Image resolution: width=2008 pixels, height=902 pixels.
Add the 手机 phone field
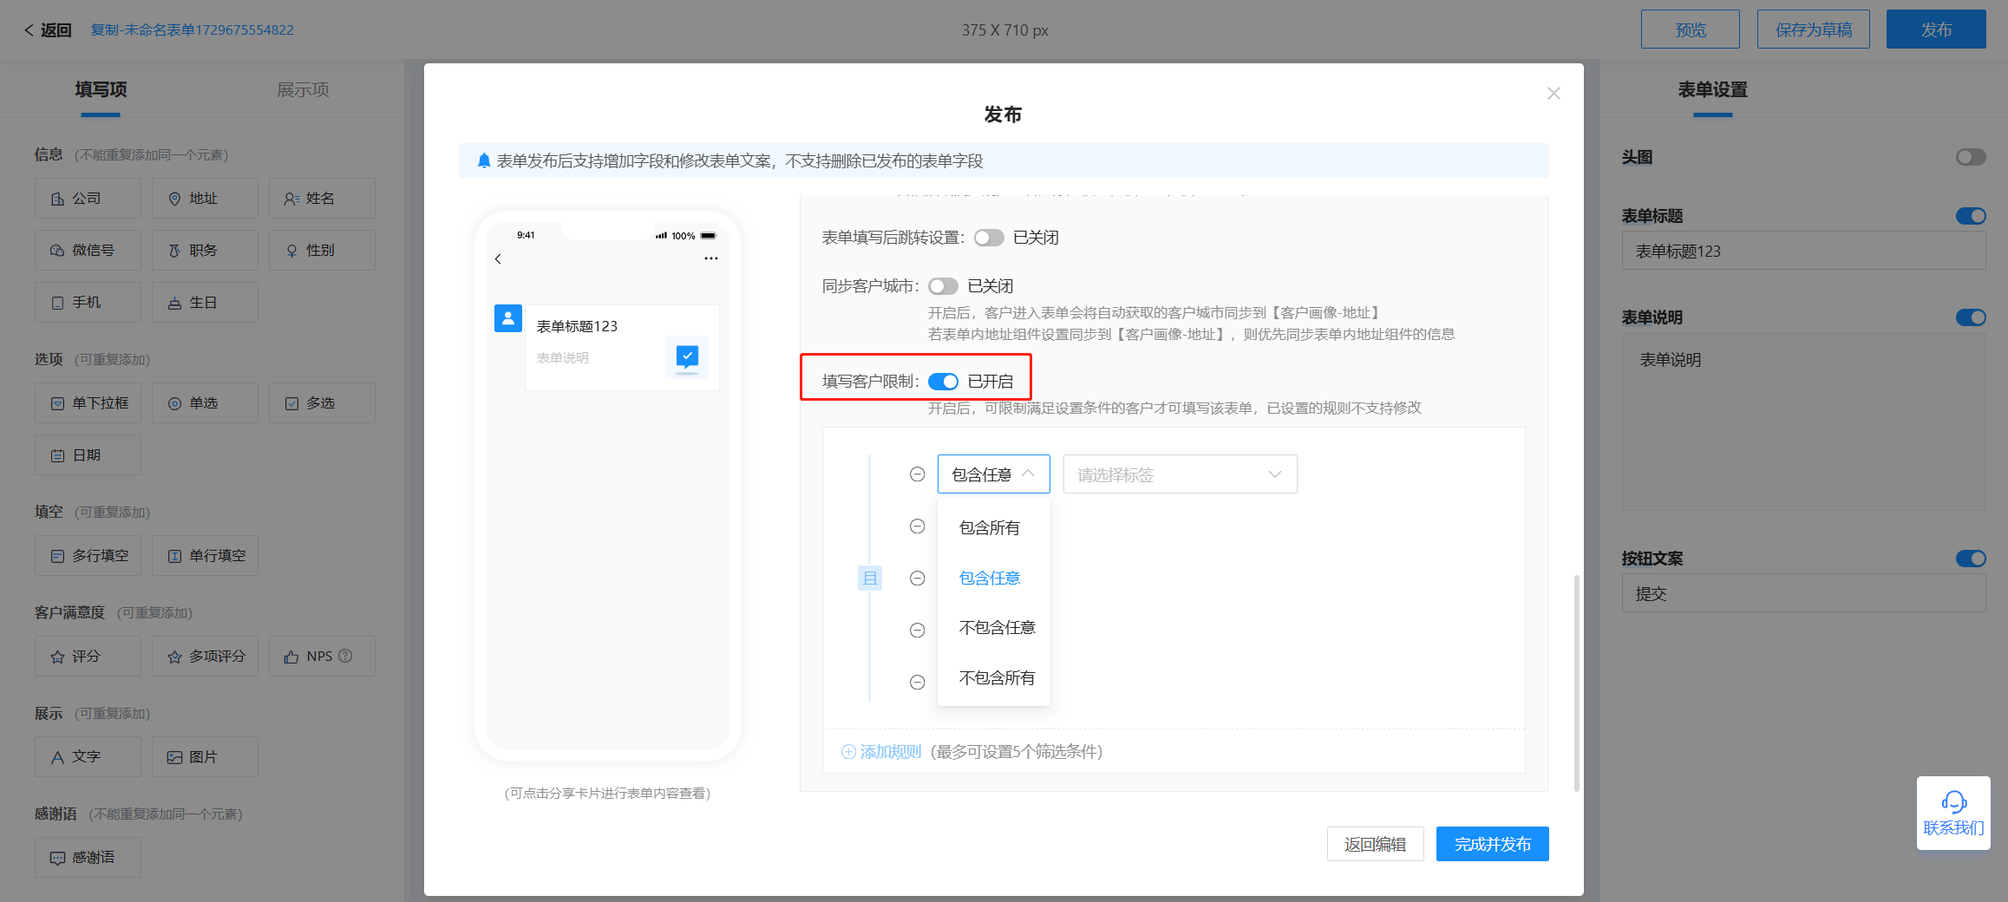(88, 303)
